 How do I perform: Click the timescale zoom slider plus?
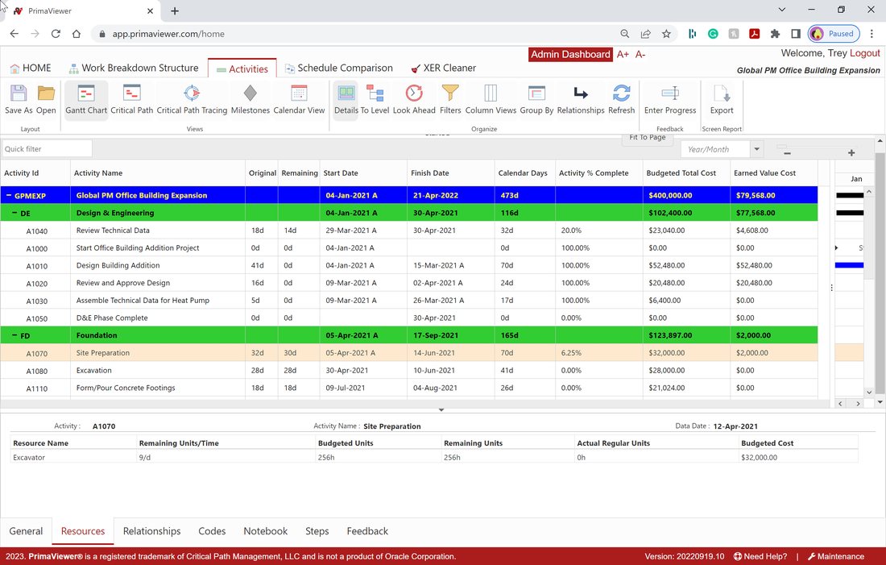click(x=851, y=152)
